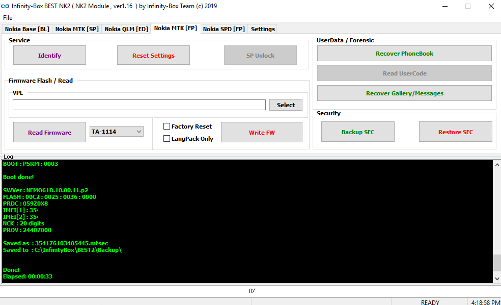Click Select to choose VPL file
The width and height of the screenshot is (501, 305).
pos(286,105)
